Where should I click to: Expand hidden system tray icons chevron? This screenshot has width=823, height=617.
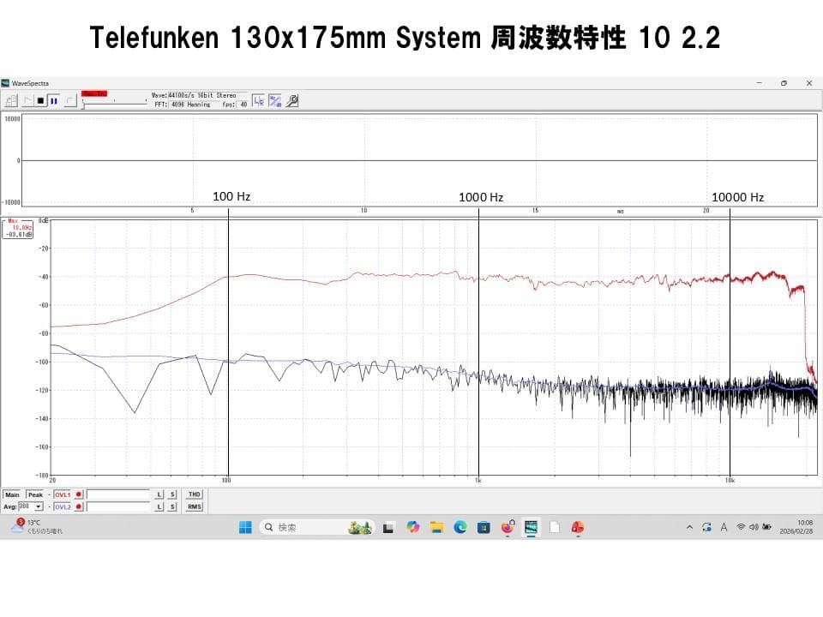689,527
